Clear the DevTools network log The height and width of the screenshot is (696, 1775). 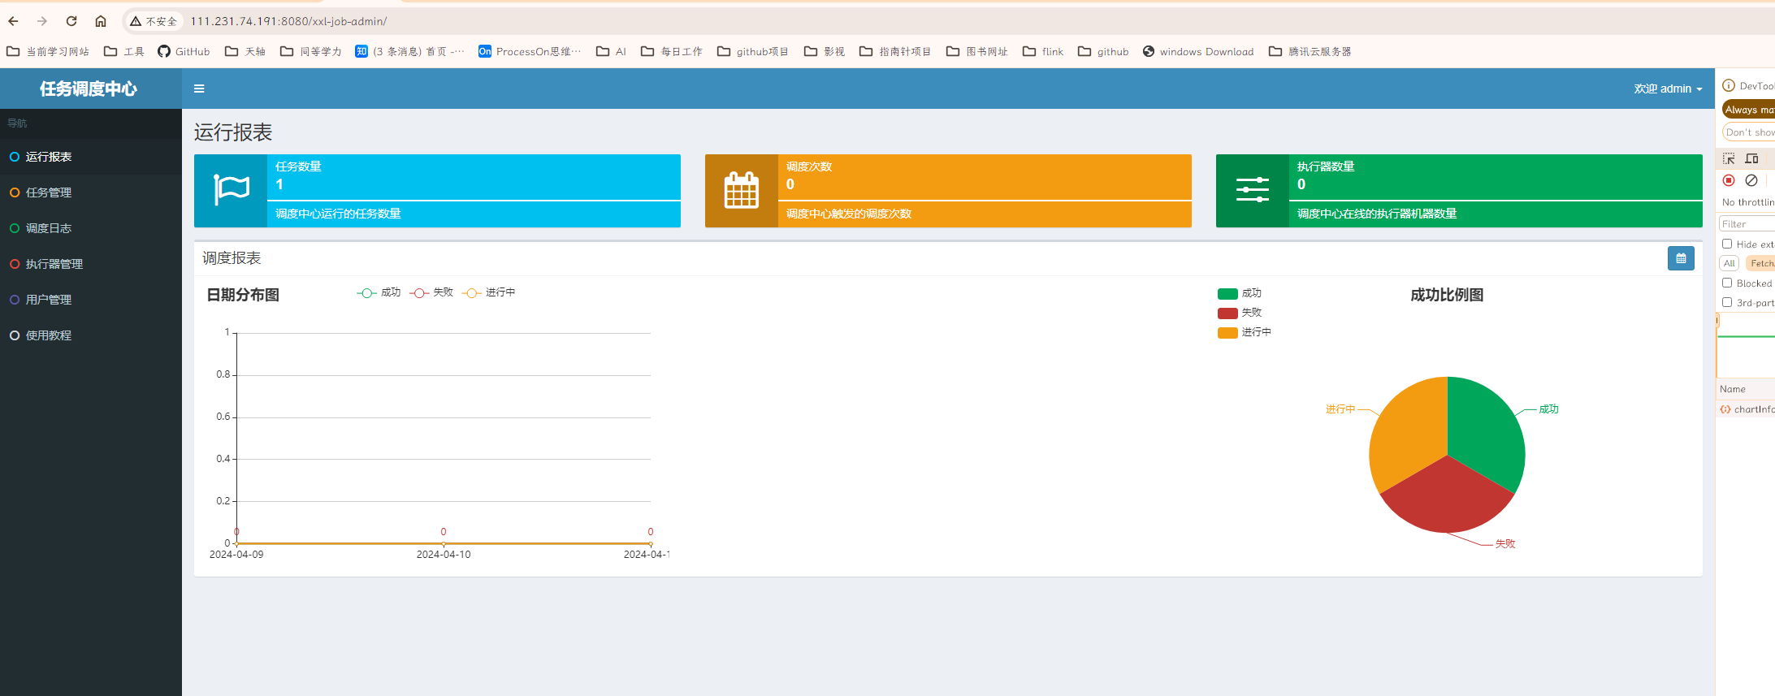click(x=1751, y=180)
